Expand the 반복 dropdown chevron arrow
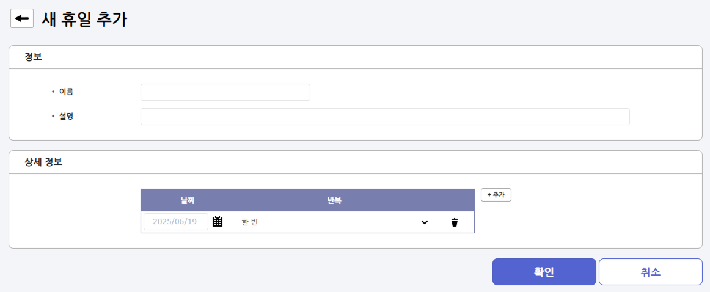The width and height of the screenshot is (710, 292). point(425,222)
